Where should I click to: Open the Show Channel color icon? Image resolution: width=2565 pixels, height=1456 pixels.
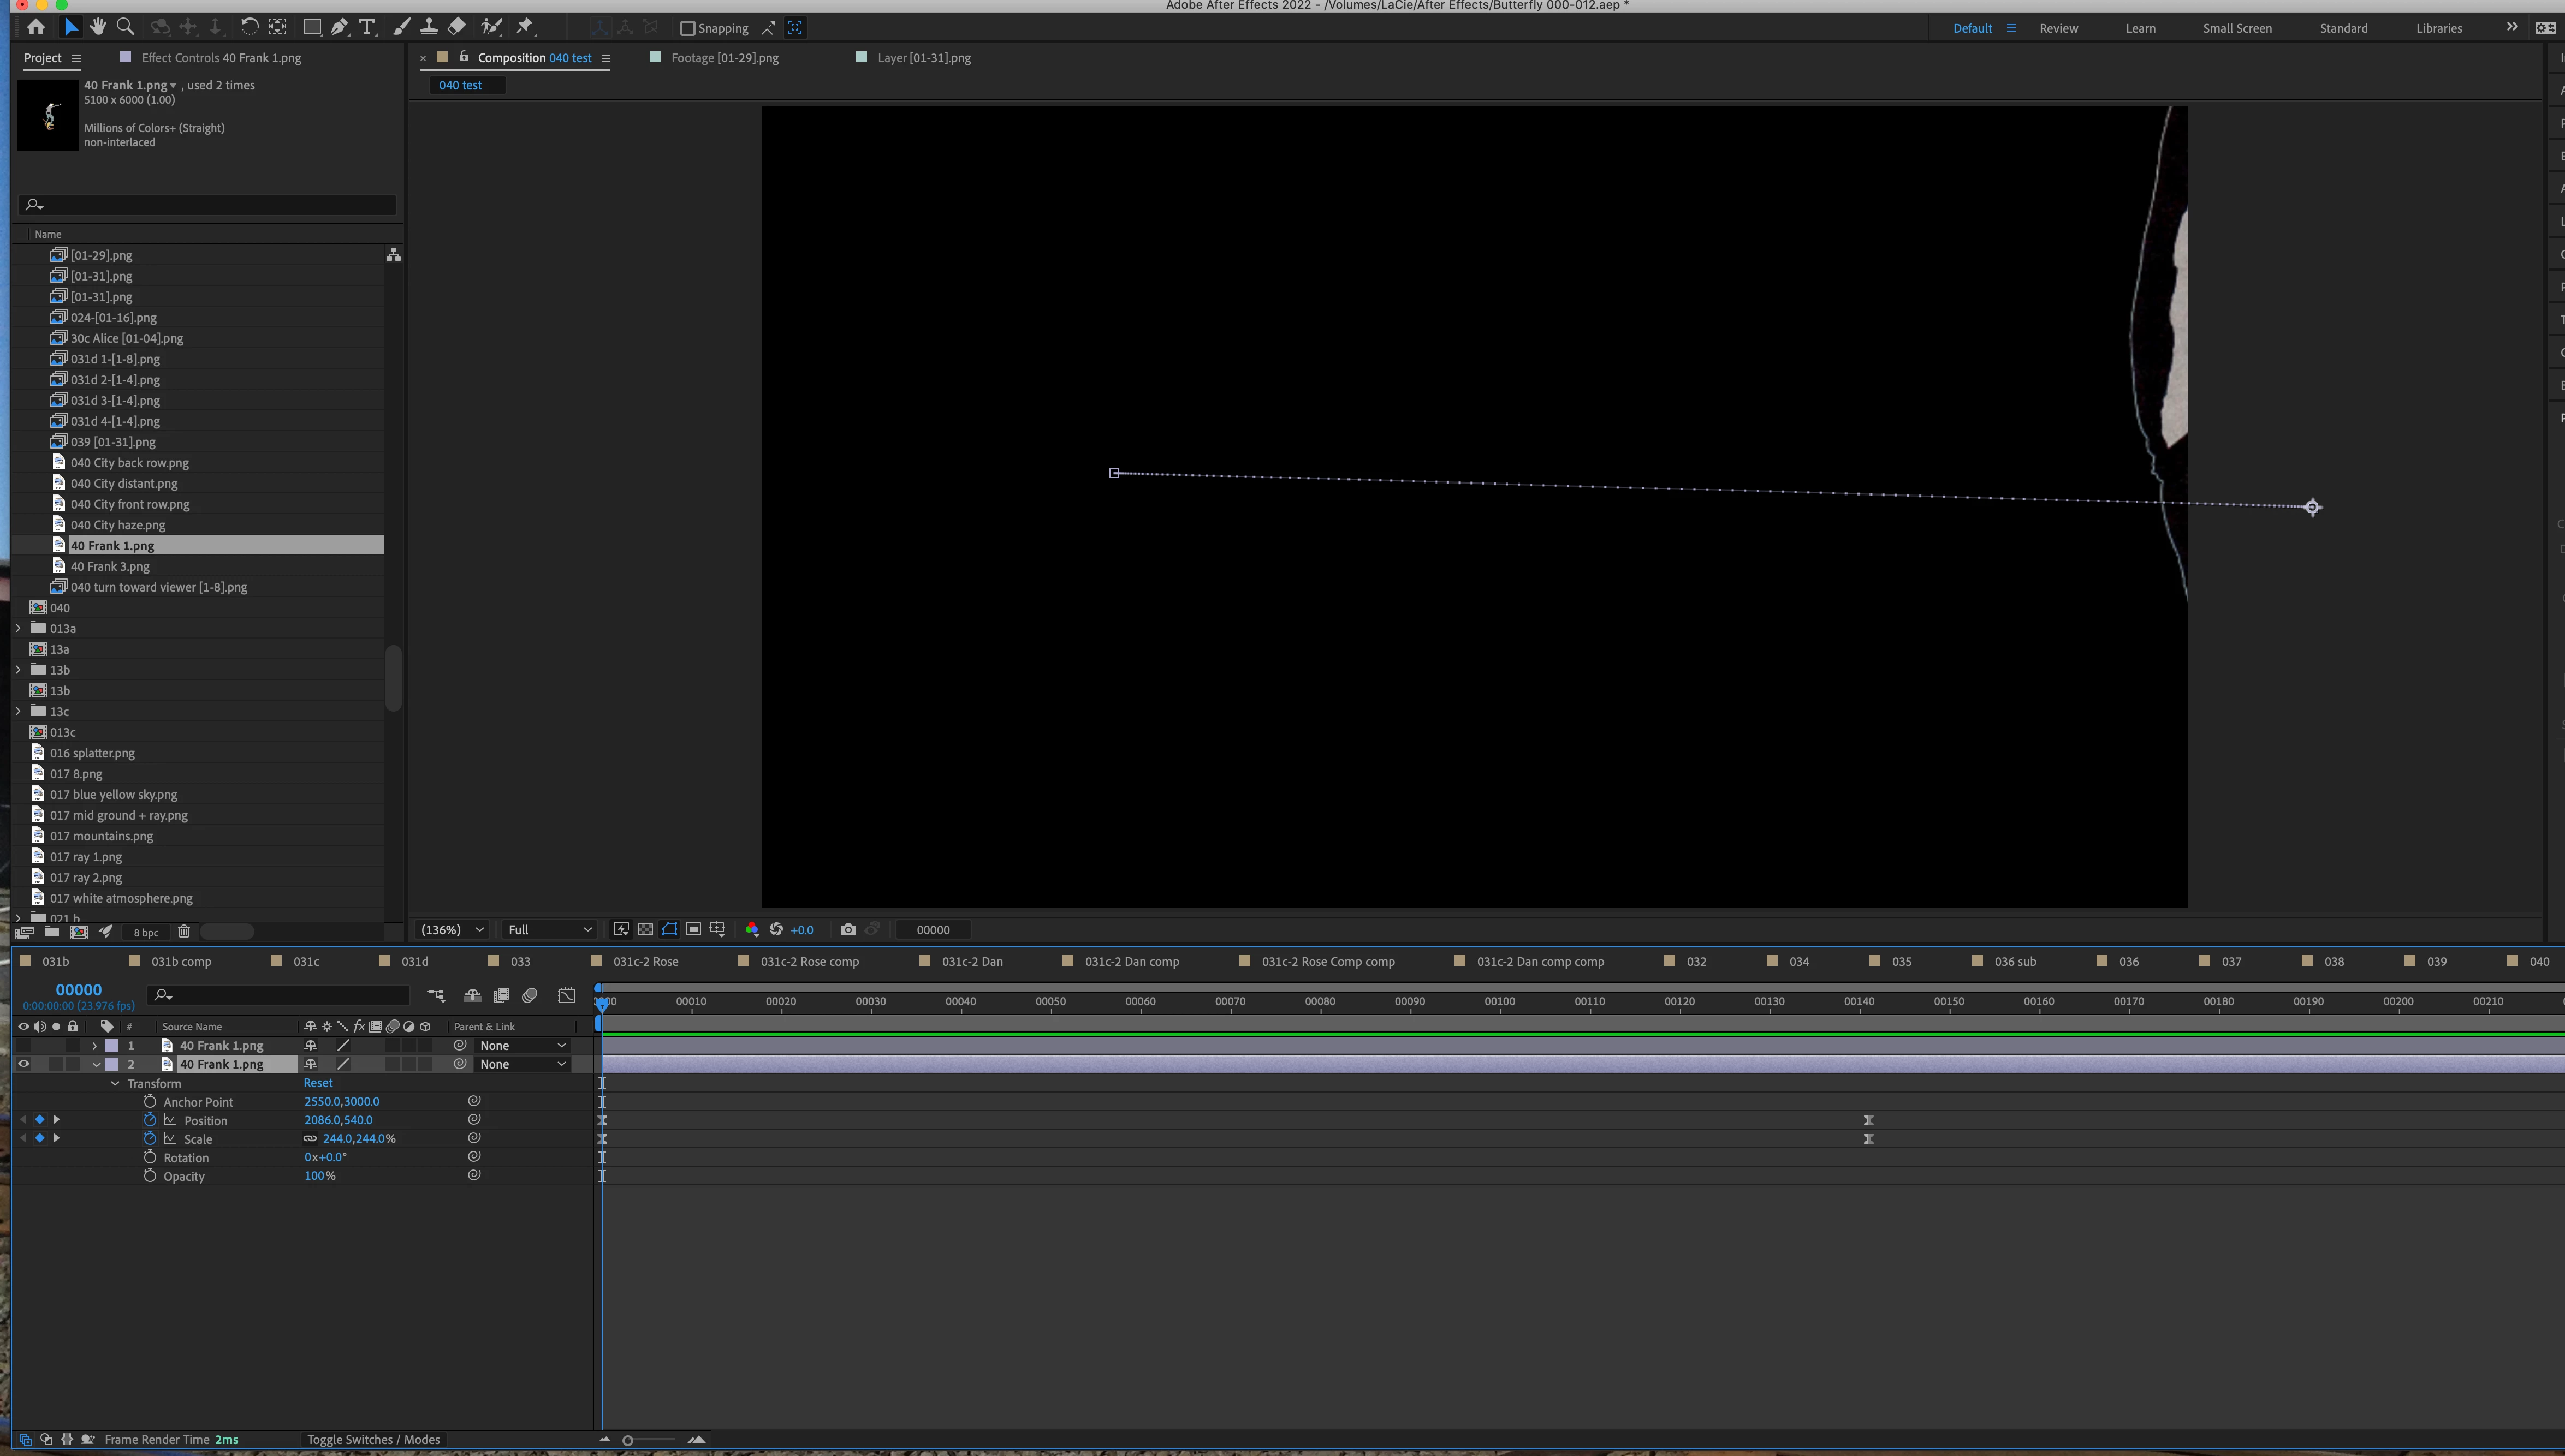[x=751, y=930]
